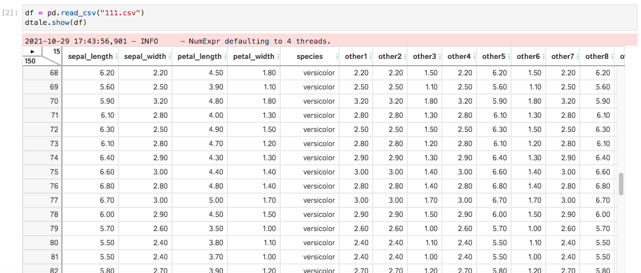Select the other5 column header

pyautogui.click(x=494, y=57)
